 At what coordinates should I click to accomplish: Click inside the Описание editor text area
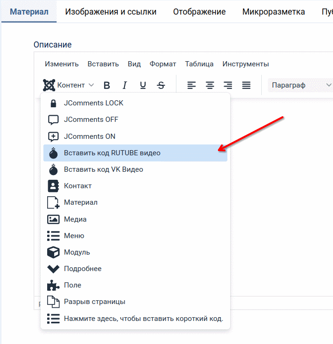(282, 198)
